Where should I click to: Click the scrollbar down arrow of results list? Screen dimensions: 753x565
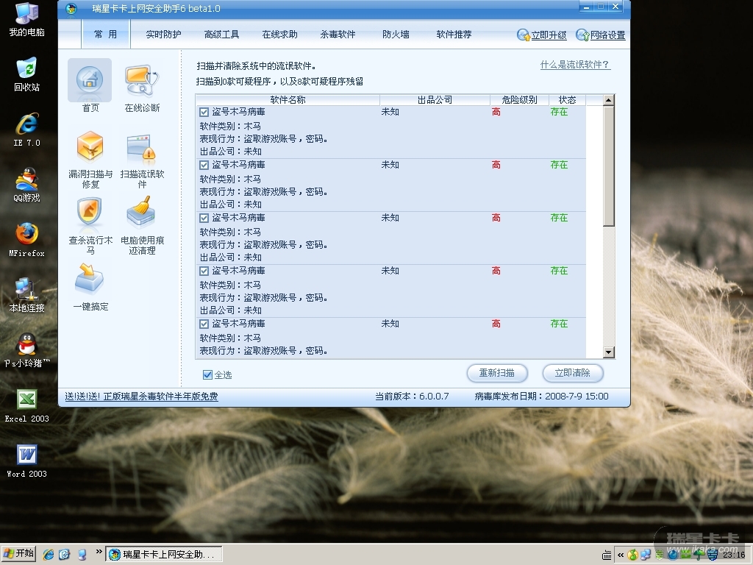608,352
